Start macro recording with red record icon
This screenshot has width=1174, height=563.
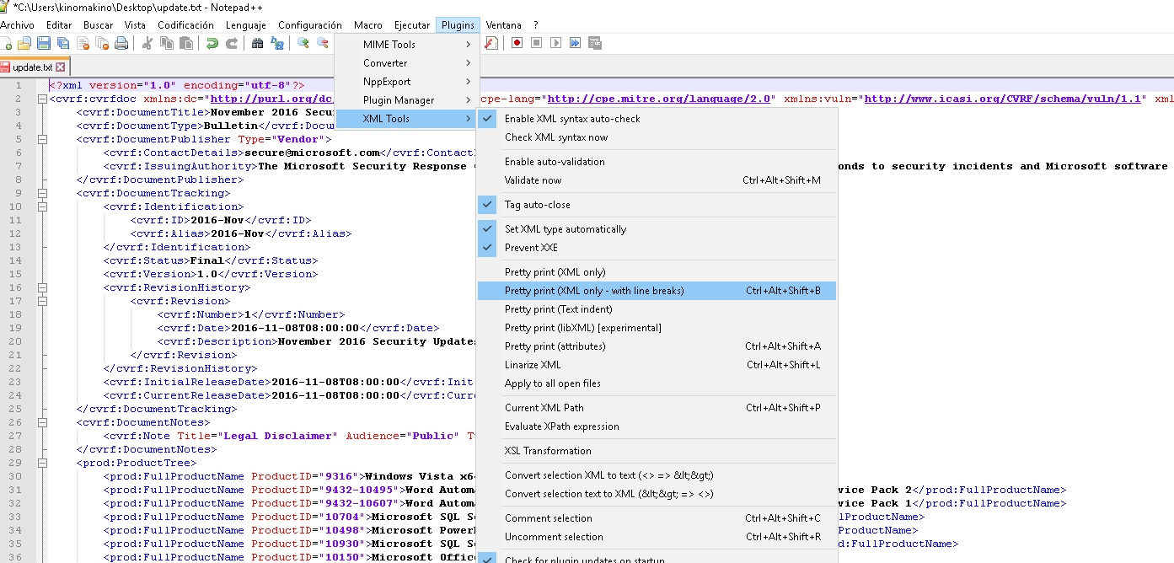coord(517,43)
